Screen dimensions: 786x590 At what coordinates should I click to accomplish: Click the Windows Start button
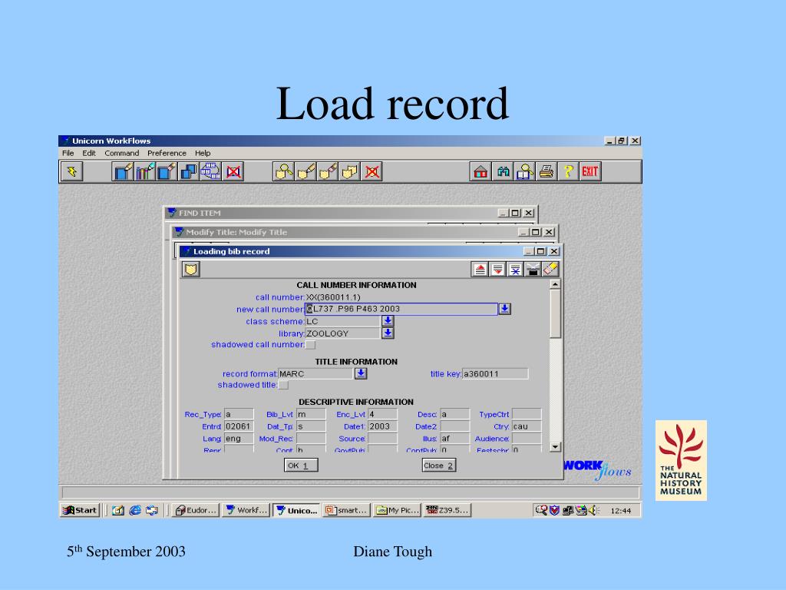(x=81, y=510)
